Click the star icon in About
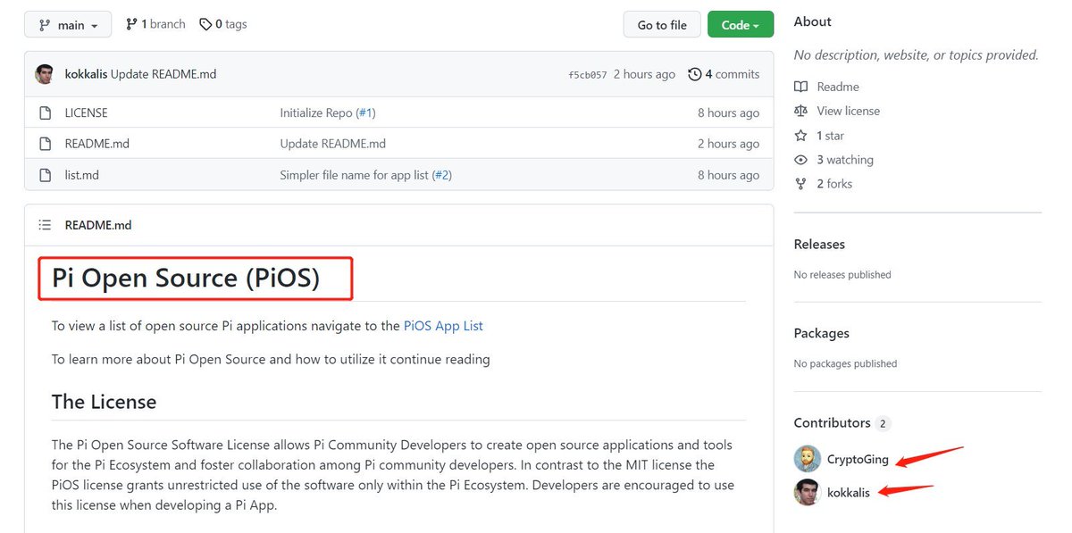This screenshot has height=533, width=1072. click(x=800, y=136)
